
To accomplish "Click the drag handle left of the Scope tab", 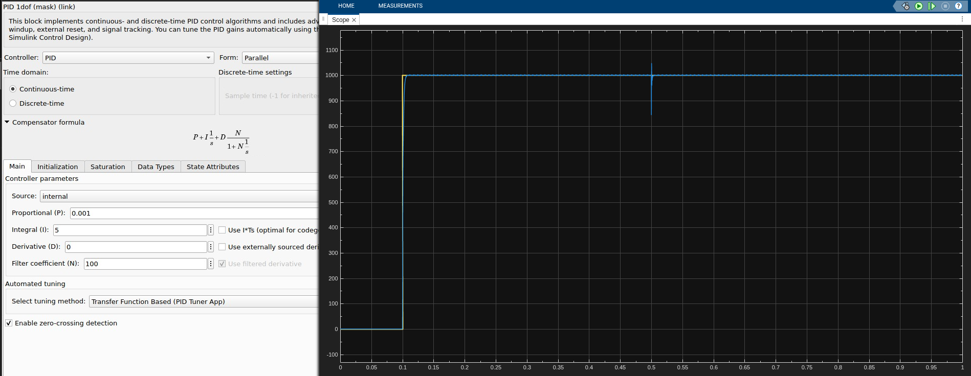I will (x=323, y=19).
